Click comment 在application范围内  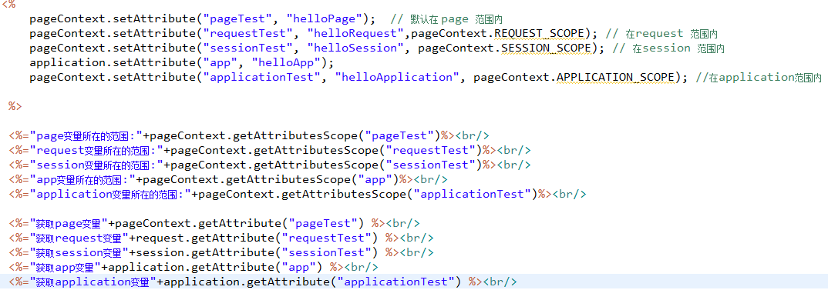point(759,78)
